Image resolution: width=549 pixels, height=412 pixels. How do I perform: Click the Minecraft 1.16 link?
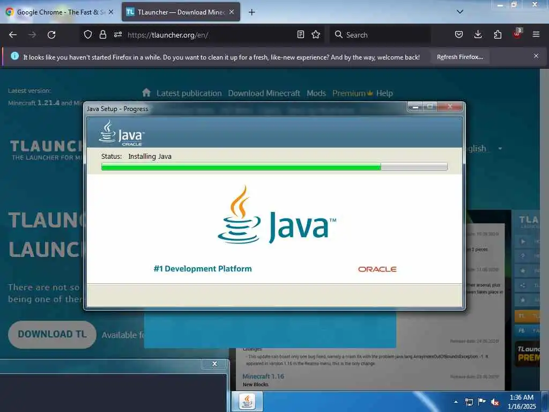pos(263,376)
